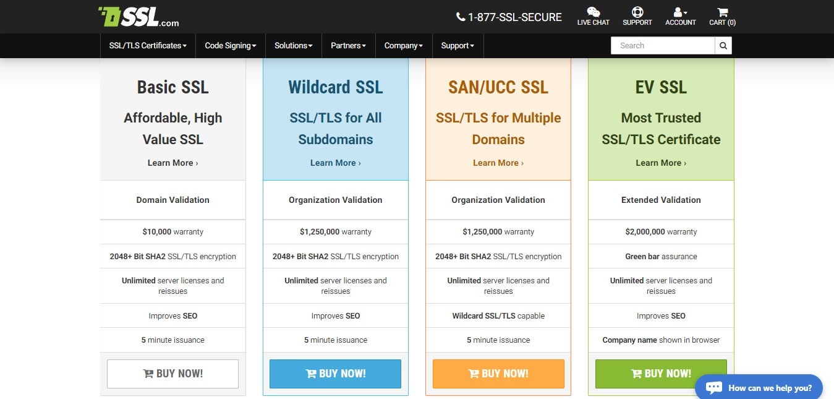Open Live Chat from the header

pos(593,16)
